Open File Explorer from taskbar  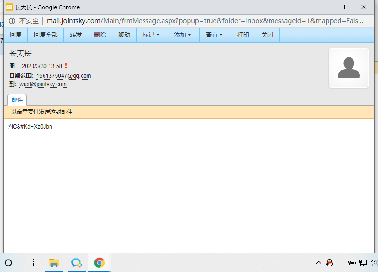(54, 263)
